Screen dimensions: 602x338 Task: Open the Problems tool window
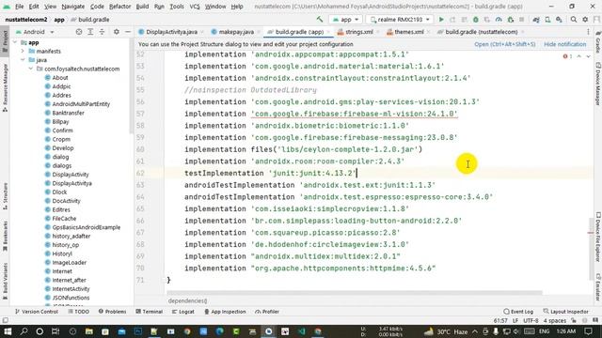coord(112,312)
